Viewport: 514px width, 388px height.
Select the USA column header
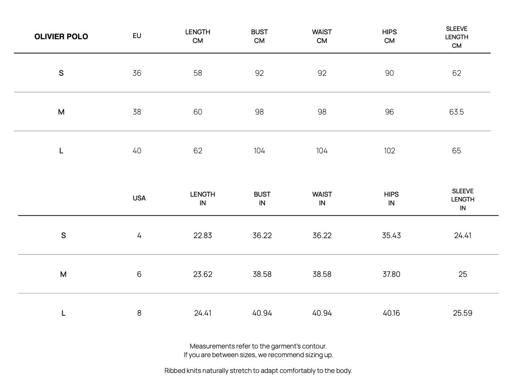[139, 198]
